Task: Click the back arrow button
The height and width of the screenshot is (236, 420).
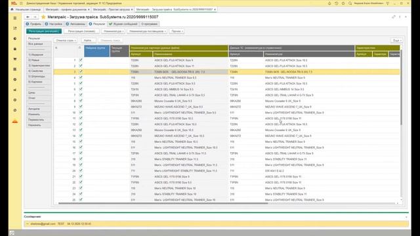Action: (28, 17)
